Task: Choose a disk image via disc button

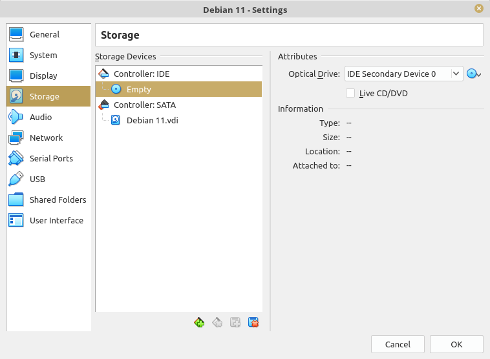Action: pyautogui.click(x=474, y=74)
